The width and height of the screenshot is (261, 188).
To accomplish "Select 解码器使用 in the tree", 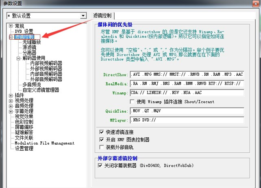I will 34,58.
